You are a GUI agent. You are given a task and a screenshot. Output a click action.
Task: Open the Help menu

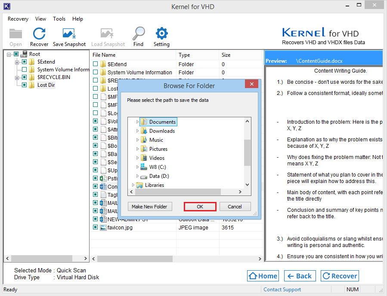tap(77, 19)
